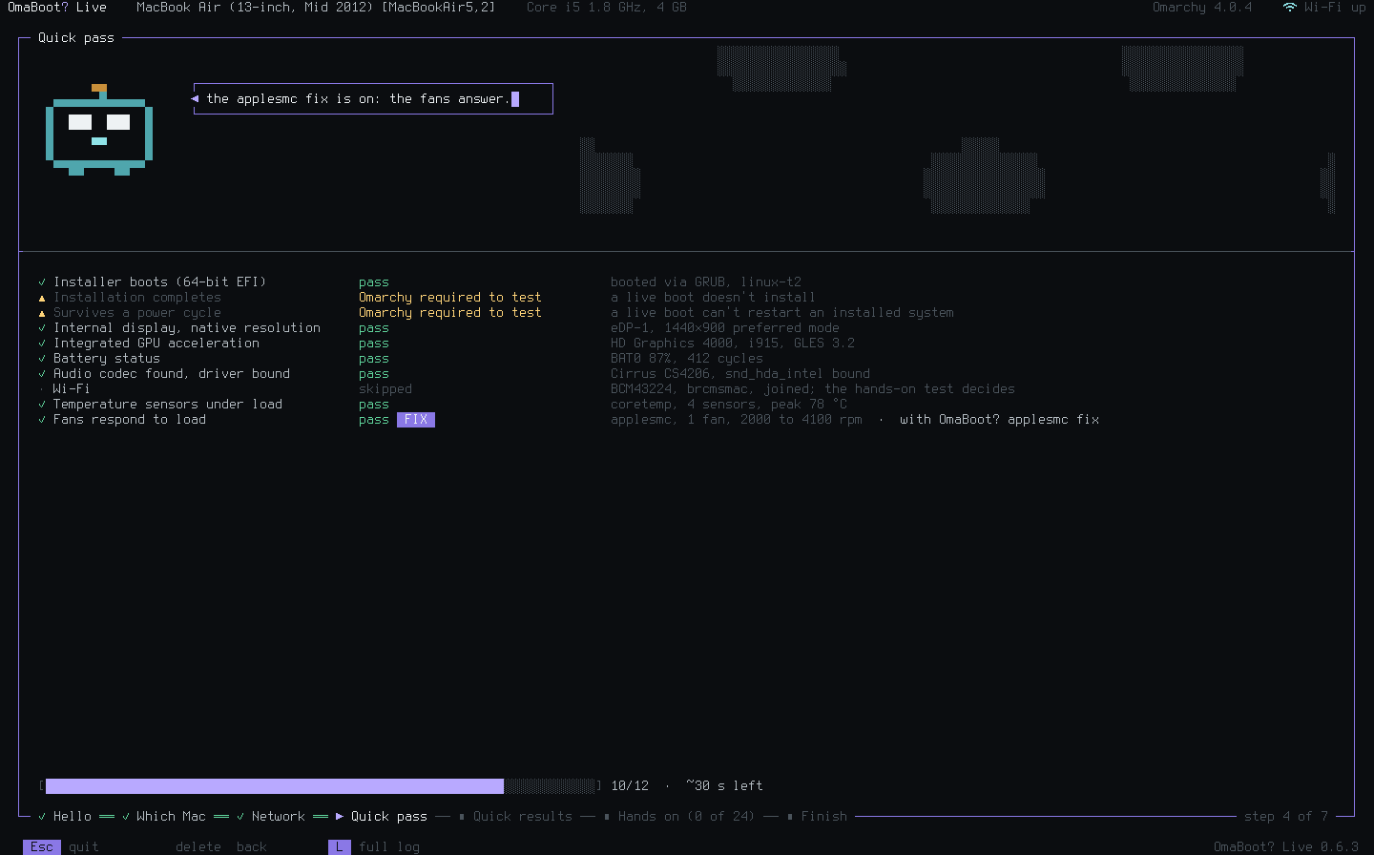Click the warning triangle beside Survives a power cycle
1374x855 pixels.
(42, 312)
